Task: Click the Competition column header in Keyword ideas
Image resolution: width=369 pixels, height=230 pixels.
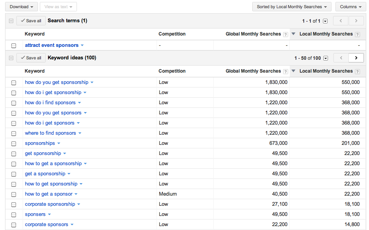Action: coord(172,71)
